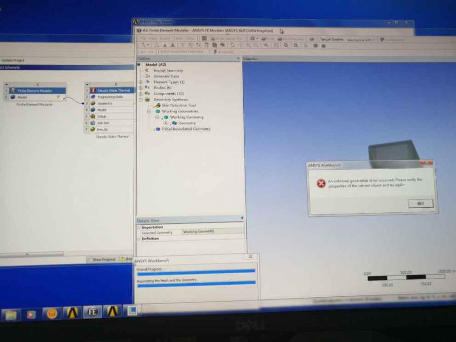Expand the Element Types (1) node
Image resolution: width=456 pixels, height=342 pixels.
click(x=140, y=82)
